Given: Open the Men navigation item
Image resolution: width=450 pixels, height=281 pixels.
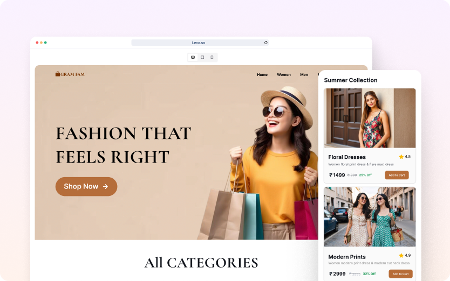Looking at the screenshot, I should 304,74.
